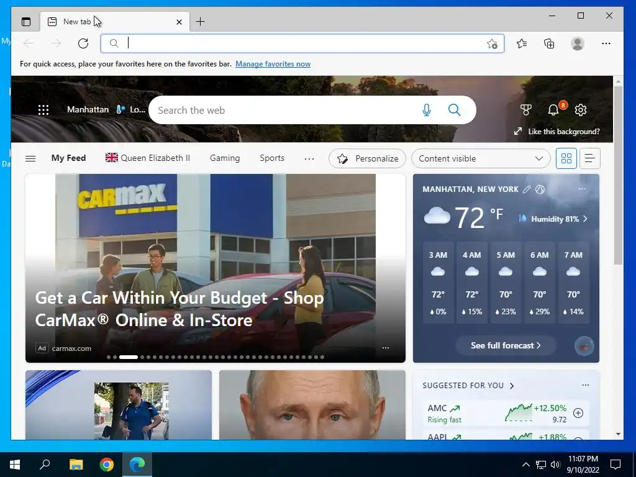Viewport: 636px width, 477px height.
Task: Add this page to favorites star icon
Action: (x=492, y=44)
